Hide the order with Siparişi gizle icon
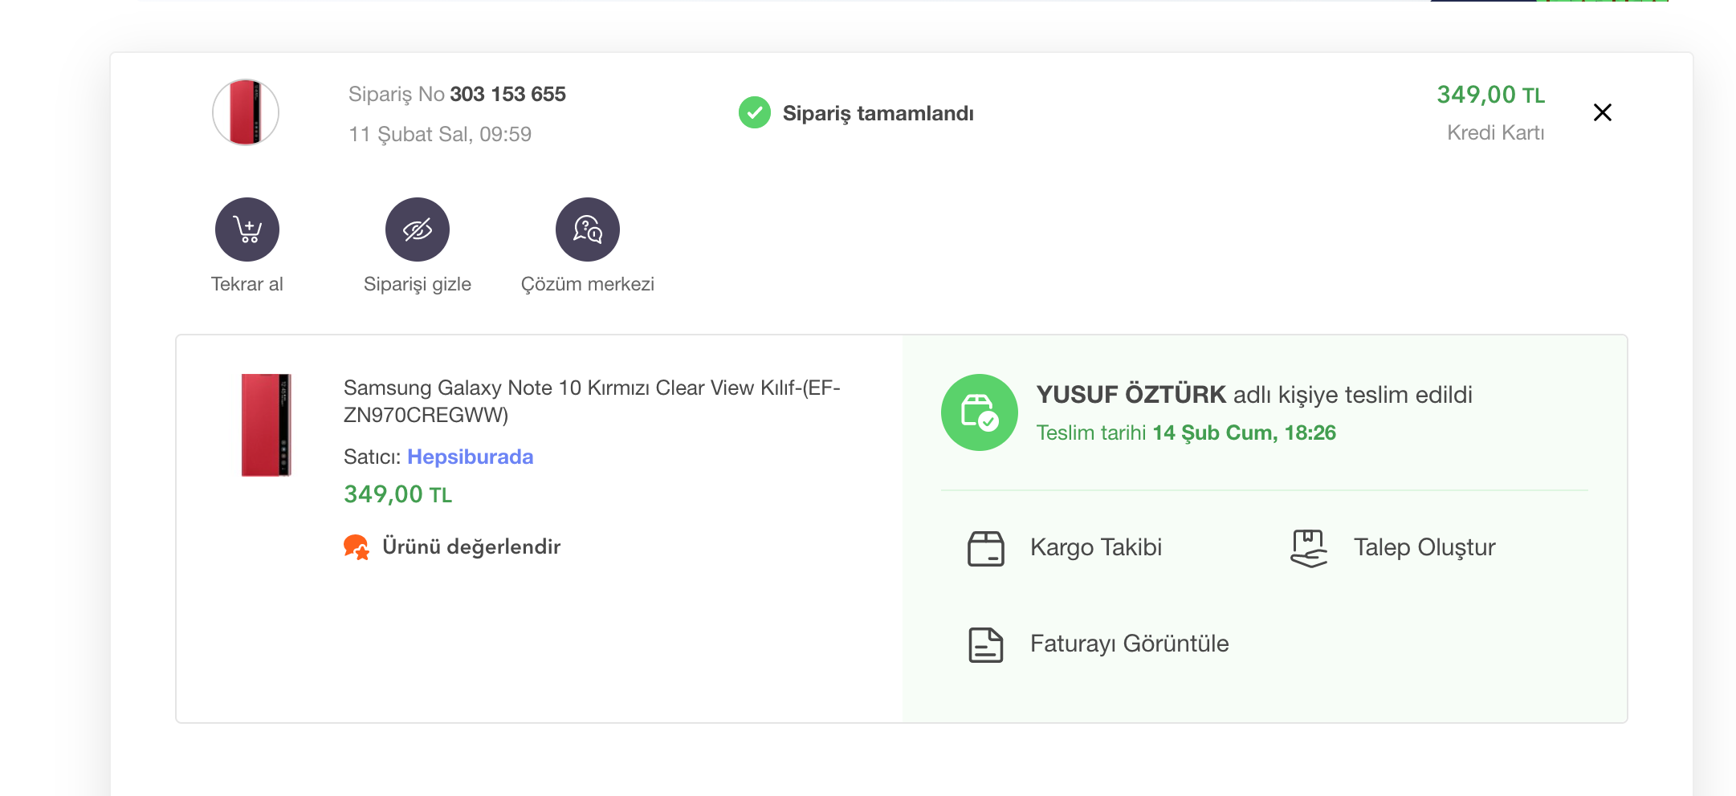Screen dimensions: 1736x796 tap(418, 229)
